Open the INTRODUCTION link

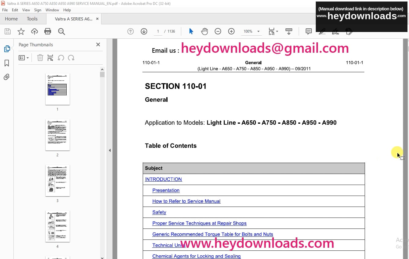[x=163, y=179]
